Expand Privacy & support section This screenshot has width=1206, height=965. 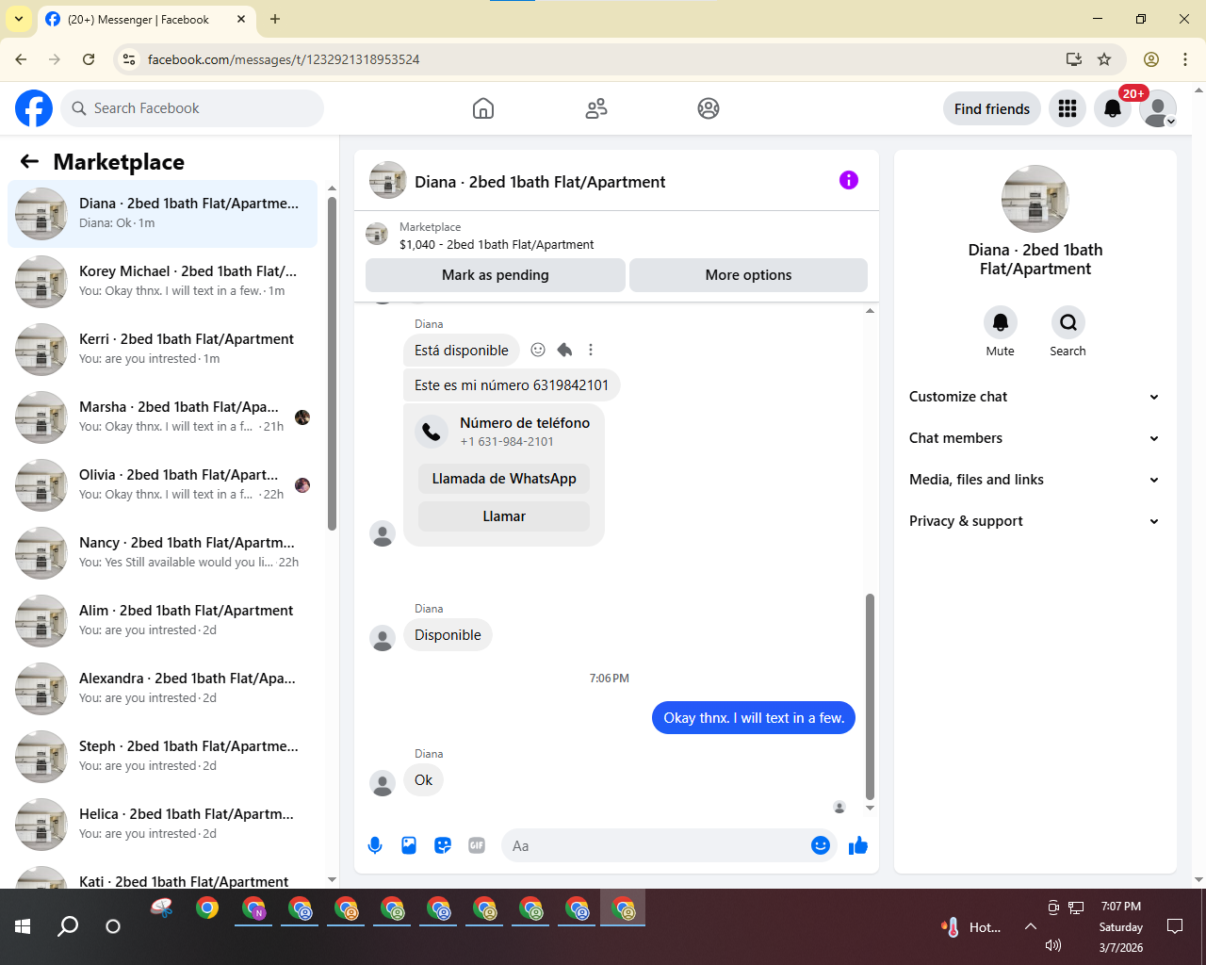1035,521
